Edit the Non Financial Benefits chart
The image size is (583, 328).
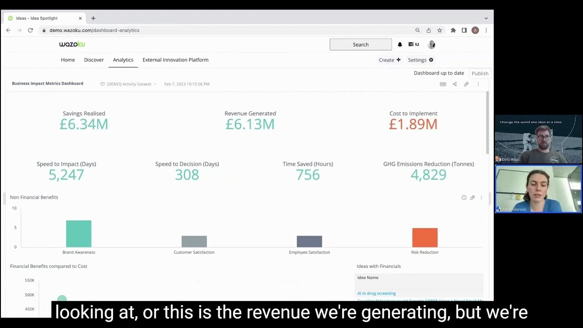(x=472, y=197)
